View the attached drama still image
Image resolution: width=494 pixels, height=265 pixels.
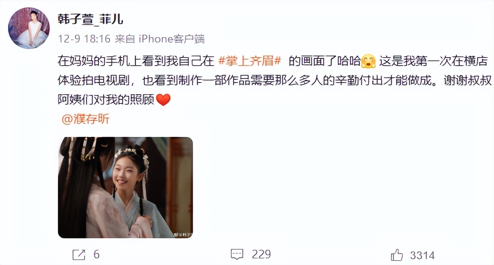(126, 187)
